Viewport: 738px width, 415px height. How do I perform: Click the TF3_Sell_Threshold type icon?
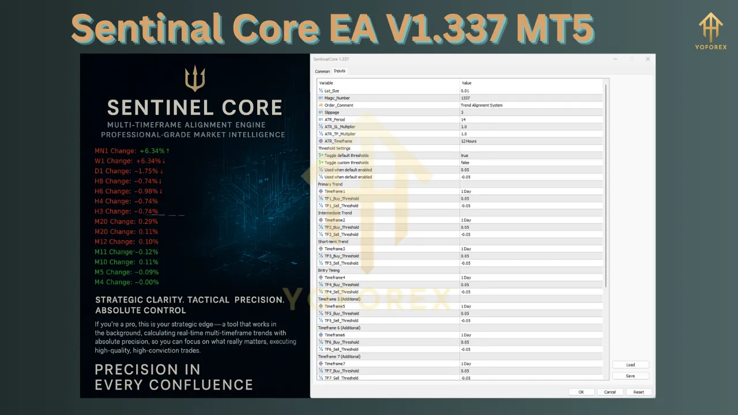click(321, 263)
